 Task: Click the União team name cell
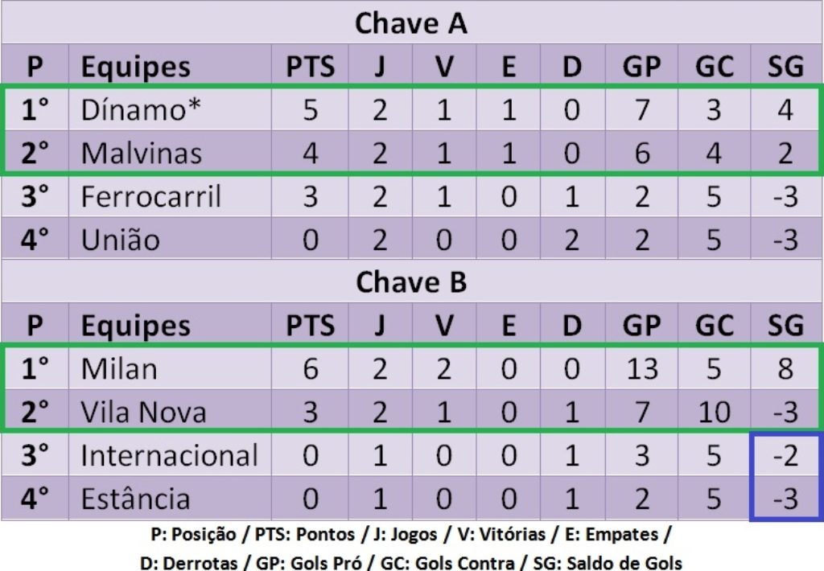(120, 240)
